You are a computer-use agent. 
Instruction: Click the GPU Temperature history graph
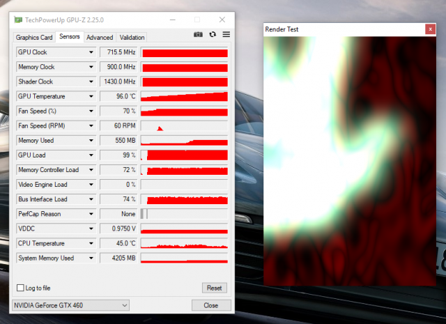184,96
